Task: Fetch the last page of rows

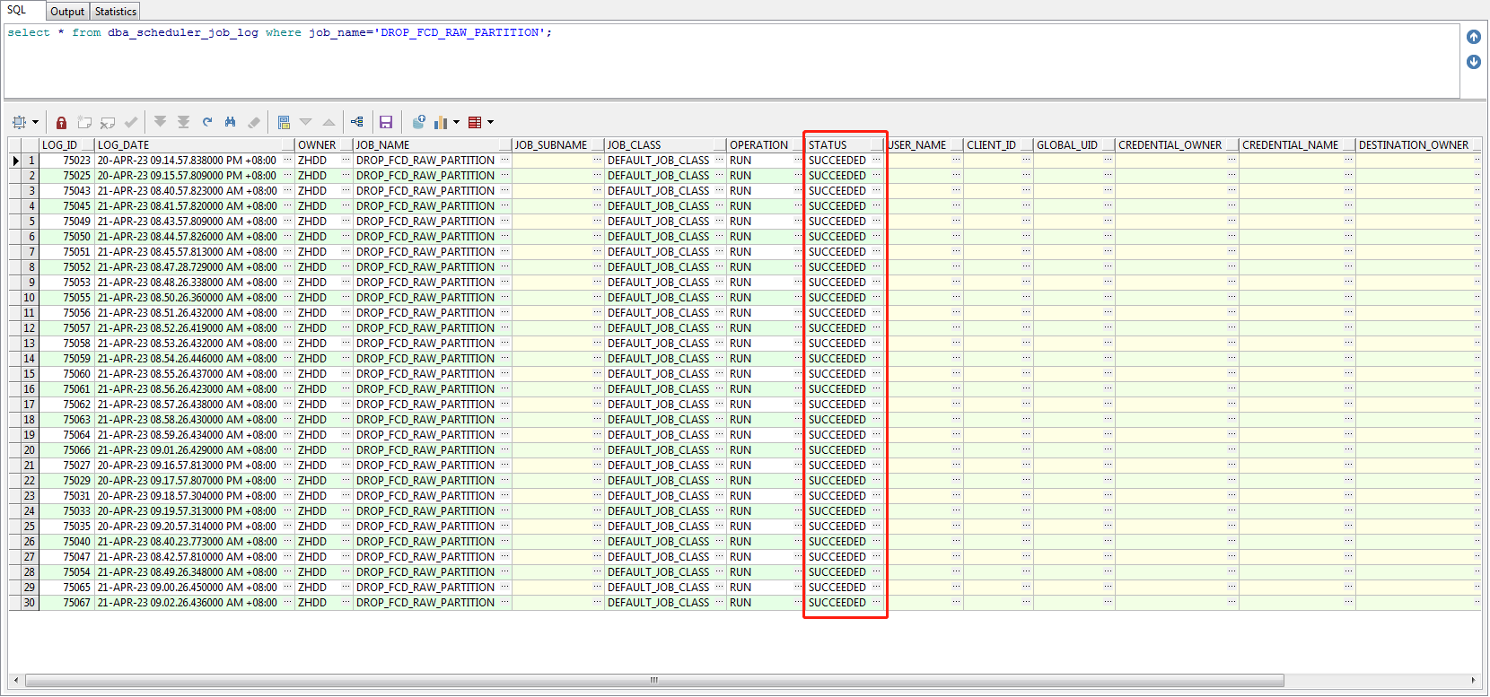Action: click(183, 122)
